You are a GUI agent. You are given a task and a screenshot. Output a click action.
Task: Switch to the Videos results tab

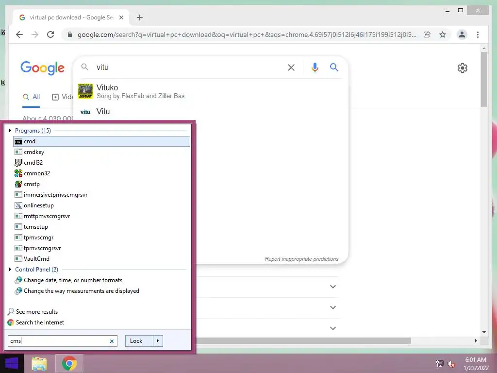click(x=63, y=97)
